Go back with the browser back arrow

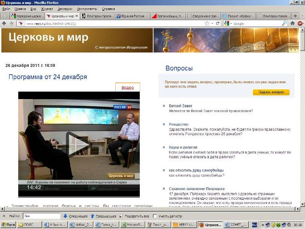tap(4, 24)
